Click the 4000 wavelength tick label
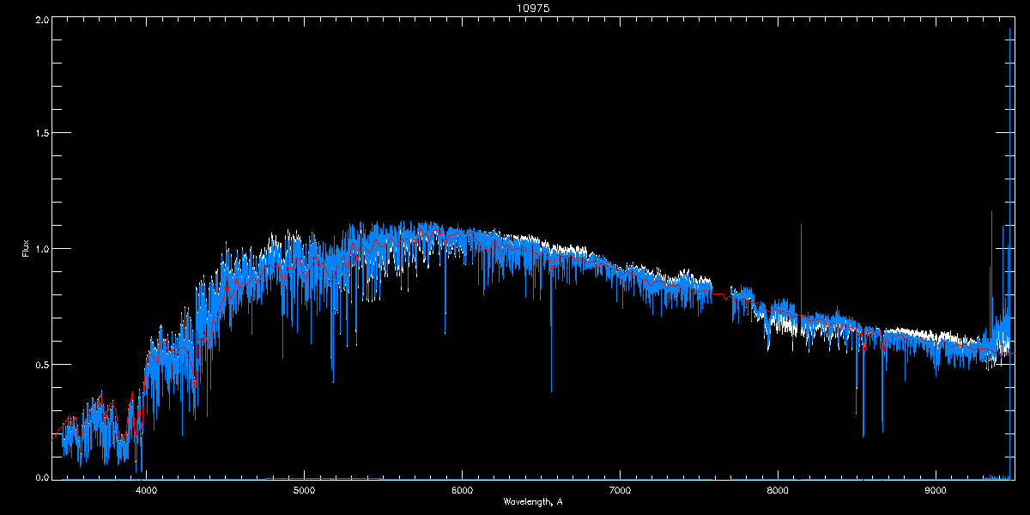1030x515 pixels. click(x=147, y=490)
